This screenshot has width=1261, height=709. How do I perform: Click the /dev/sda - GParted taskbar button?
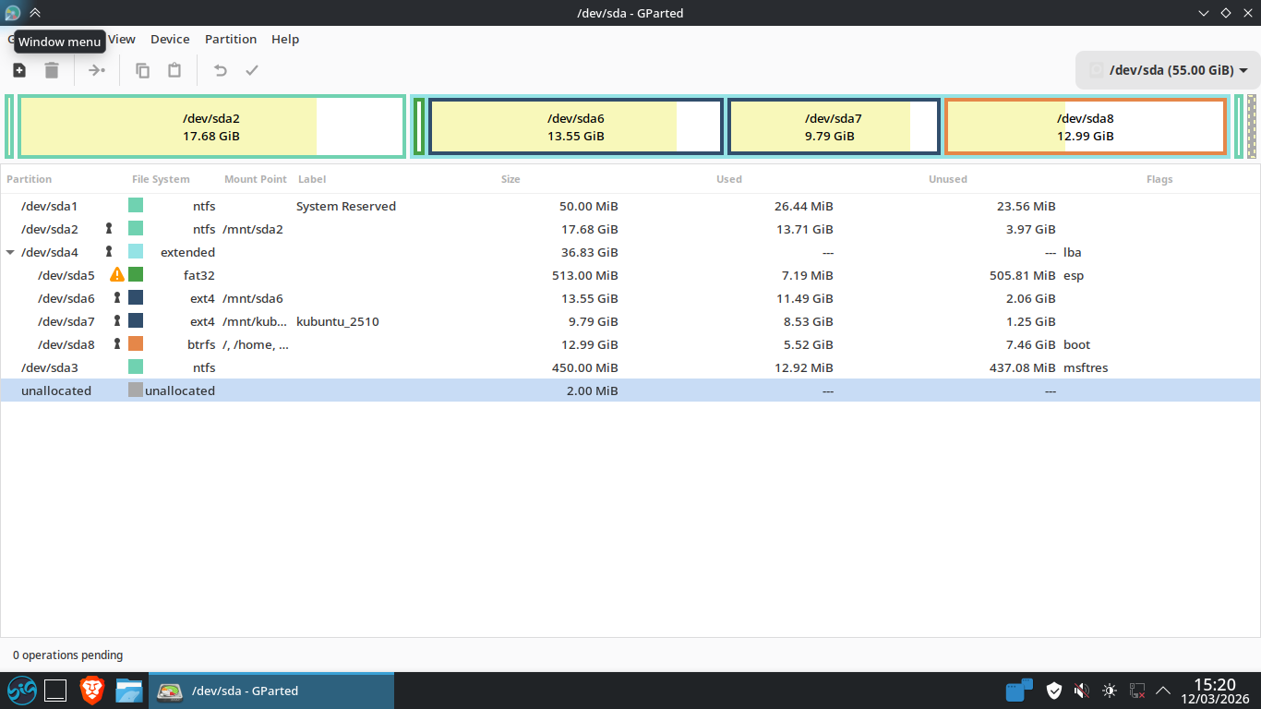click(x=271, y=691)
